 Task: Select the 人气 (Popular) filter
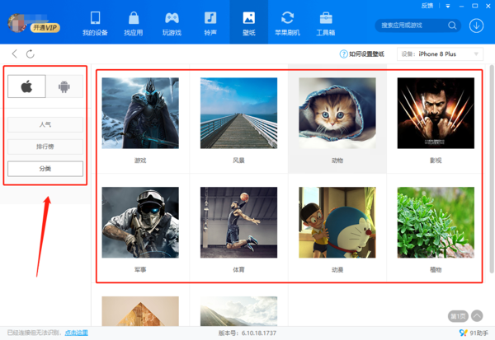(x=45, y=125)
